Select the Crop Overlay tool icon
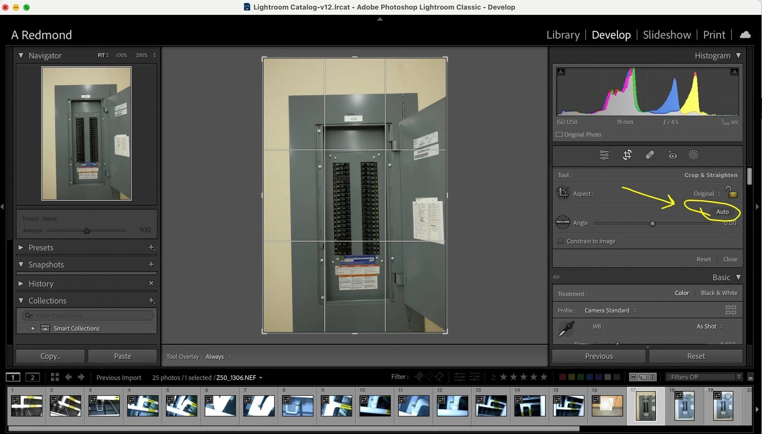The width and height of the screenshot is (762, 434). point(627,155)
